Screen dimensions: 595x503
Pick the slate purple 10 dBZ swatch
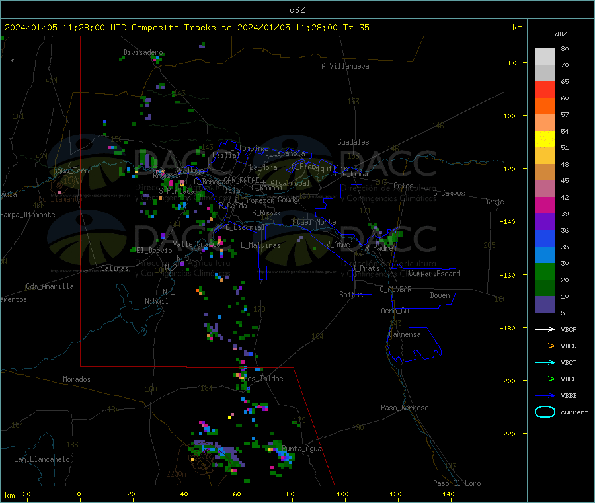pos(545,305)
